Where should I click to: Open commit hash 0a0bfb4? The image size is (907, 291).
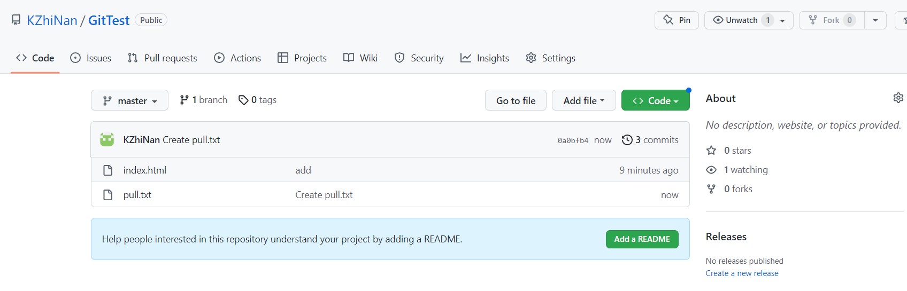573,140
